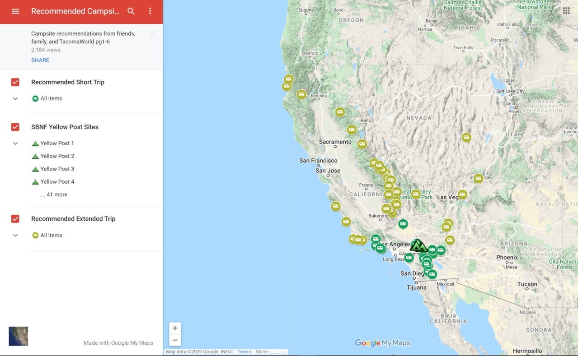Viewport: 578px width, 356px height.
Task: Hide the Recommended Extended Trip layer
Action: click(x=15, y=219)
